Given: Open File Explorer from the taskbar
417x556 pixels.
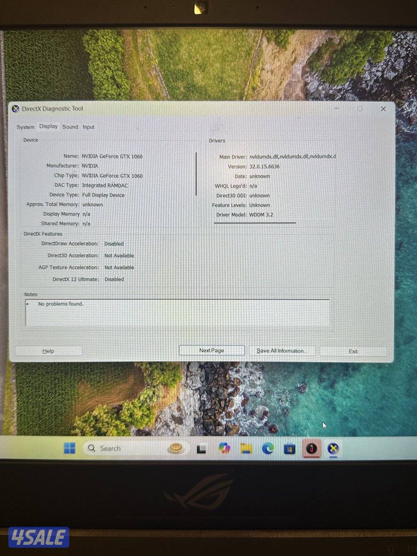Looking at the screenshot, I should tap(246, 449).
